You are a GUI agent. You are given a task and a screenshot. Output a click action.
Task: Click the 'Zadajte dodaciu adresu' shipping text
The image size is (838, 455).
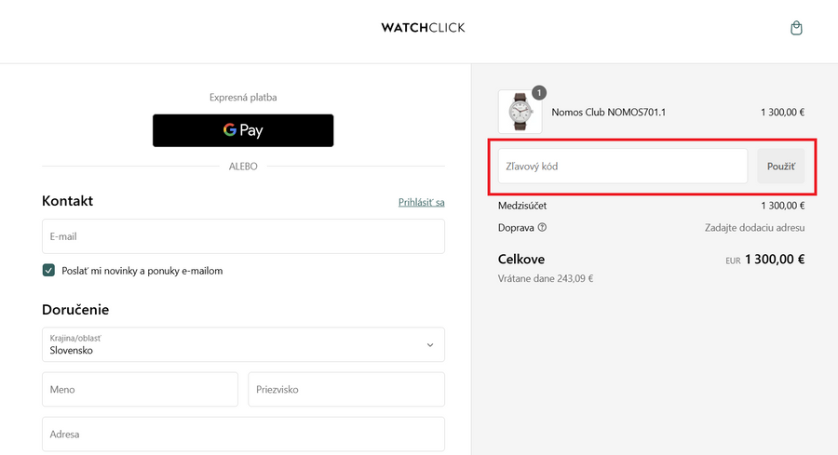(753, 227)
